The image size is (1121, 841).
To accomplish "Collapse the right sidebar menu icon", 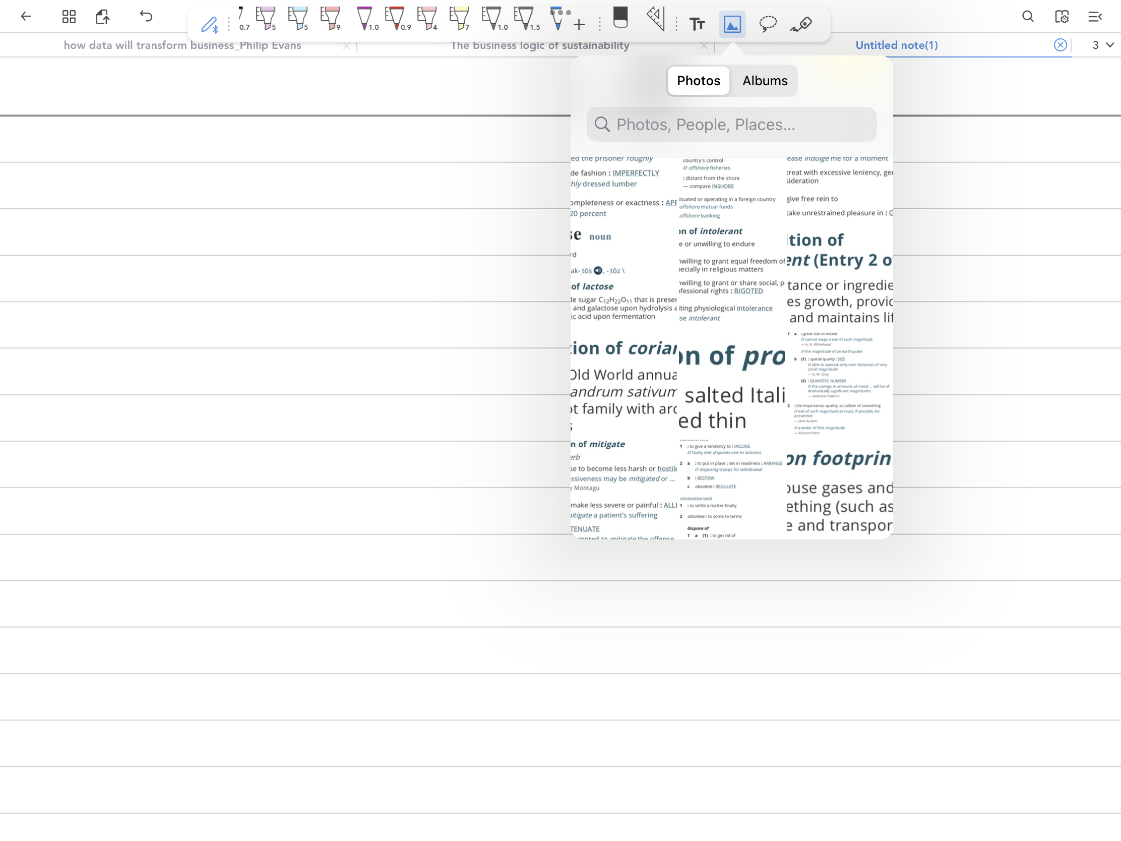I will [x=1095, y=17].
